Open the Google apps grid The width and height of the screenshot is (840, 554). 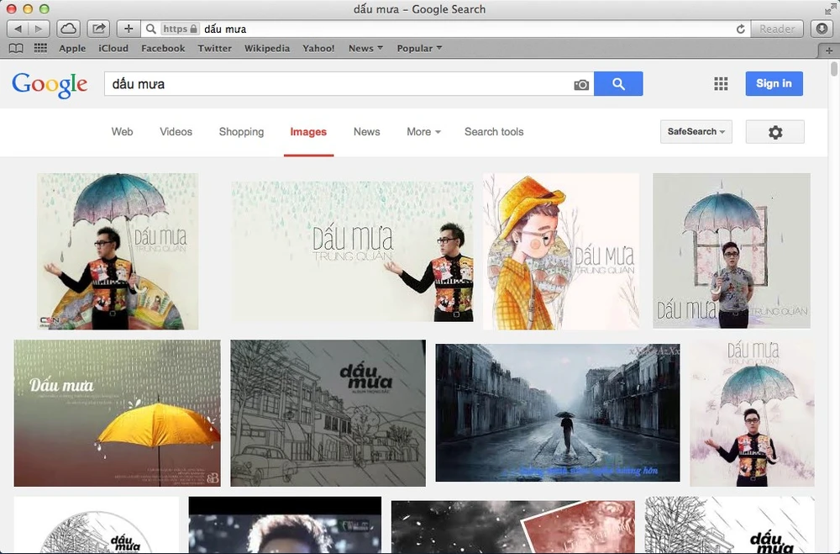720,84
